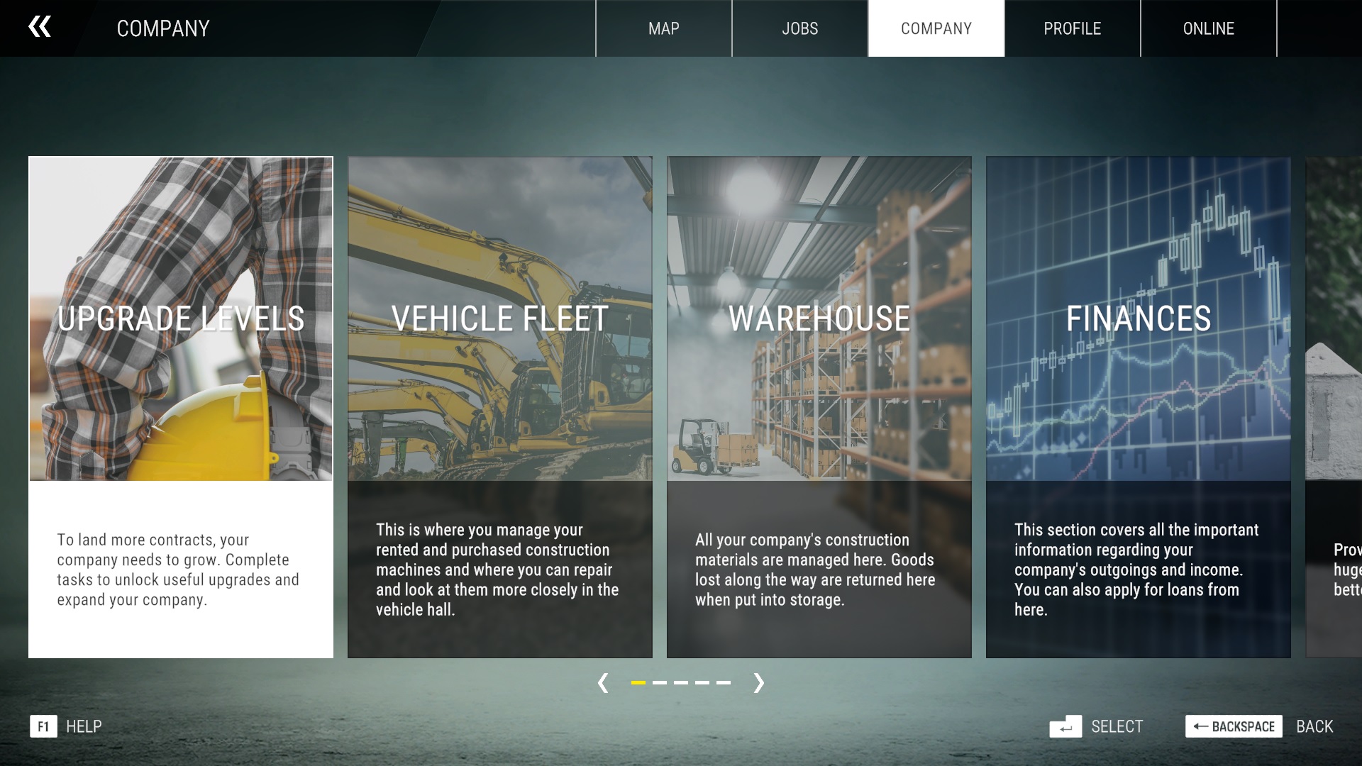1362x766 pixels.
Task: Open the Jobs tab
Action: 799,28
